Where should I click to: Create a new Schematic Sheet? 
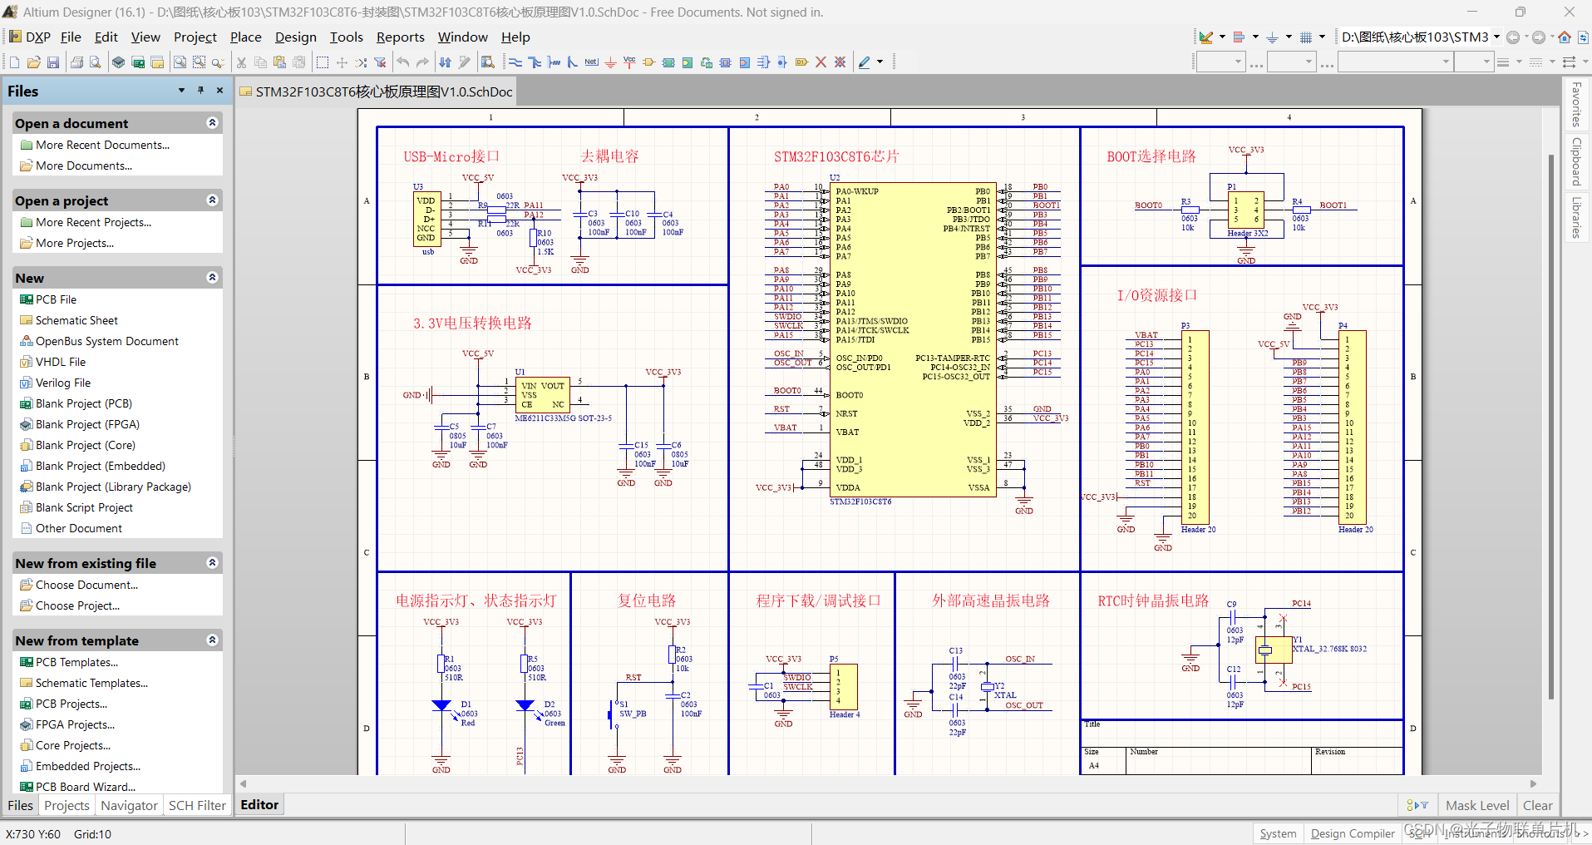[76, 320]
